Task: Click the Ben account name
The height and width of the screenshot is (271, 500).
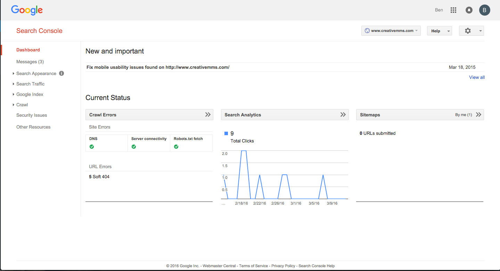Action: 439,10
